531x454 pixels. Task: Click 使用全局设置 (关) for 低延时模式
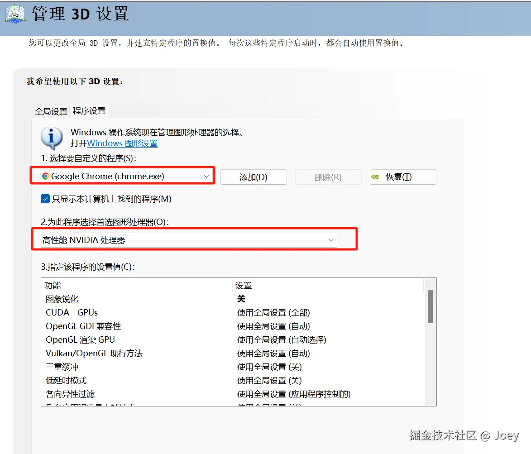pyautogui.click(x=269, y=380)
